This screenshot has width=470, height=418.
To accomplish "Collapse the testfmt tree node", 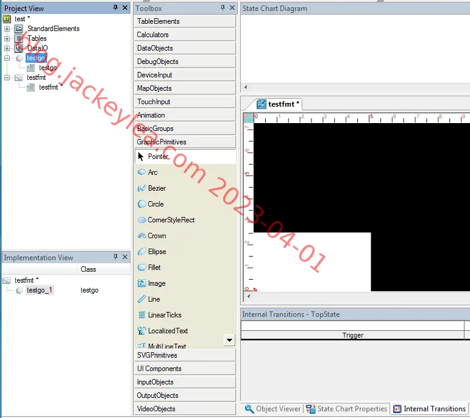I will coord(7,77).
